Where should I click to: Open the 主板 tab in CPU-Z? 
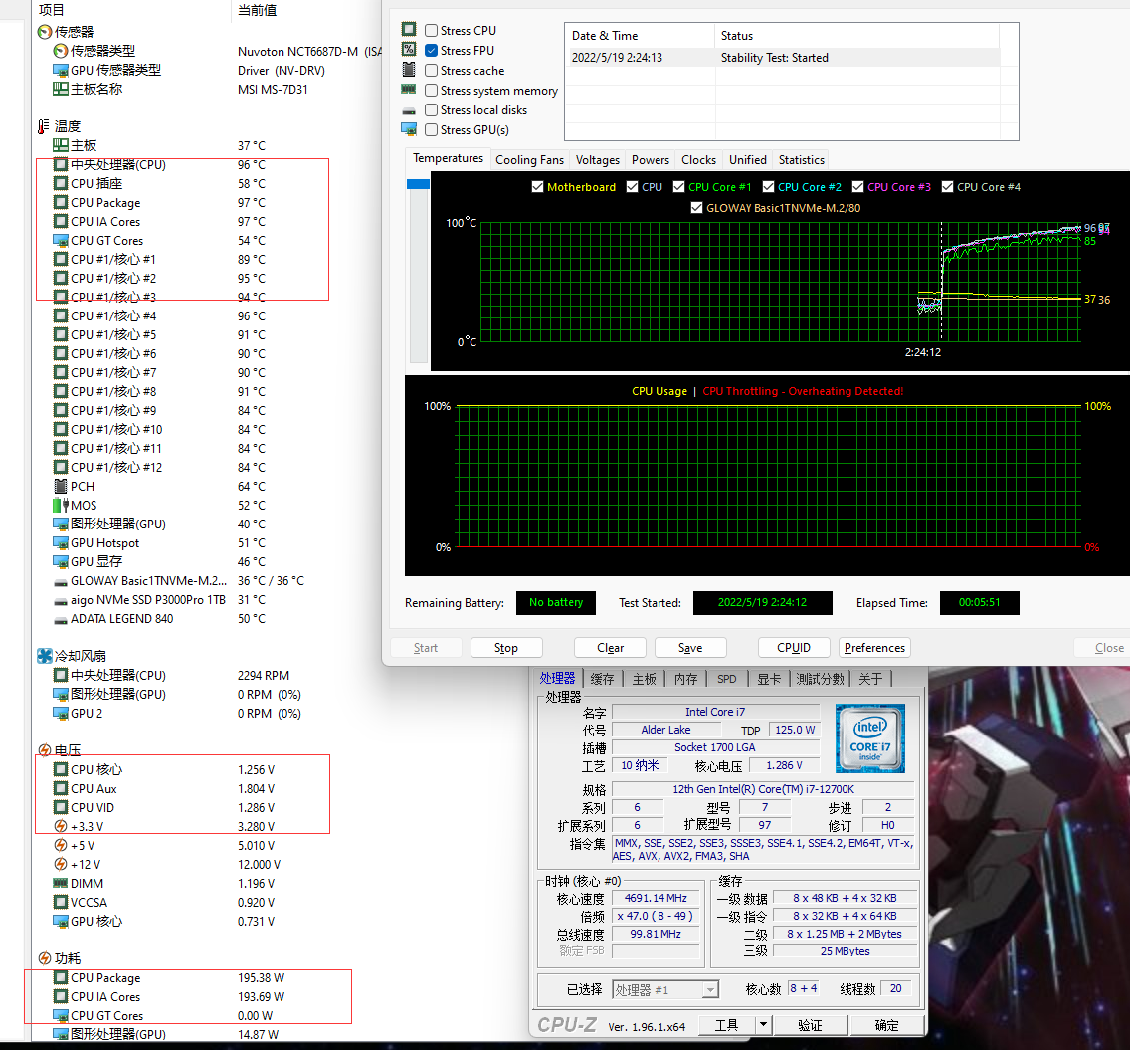pyautogui.click(x=644, y=679)
